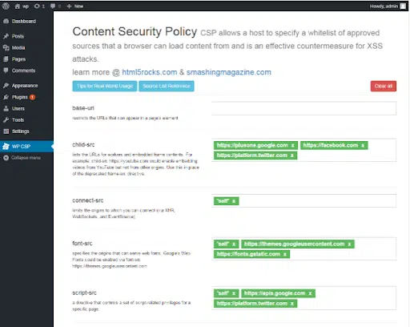Click the Tips for Real World Usage button
410x327 pixels.
[x=105, y=86]
